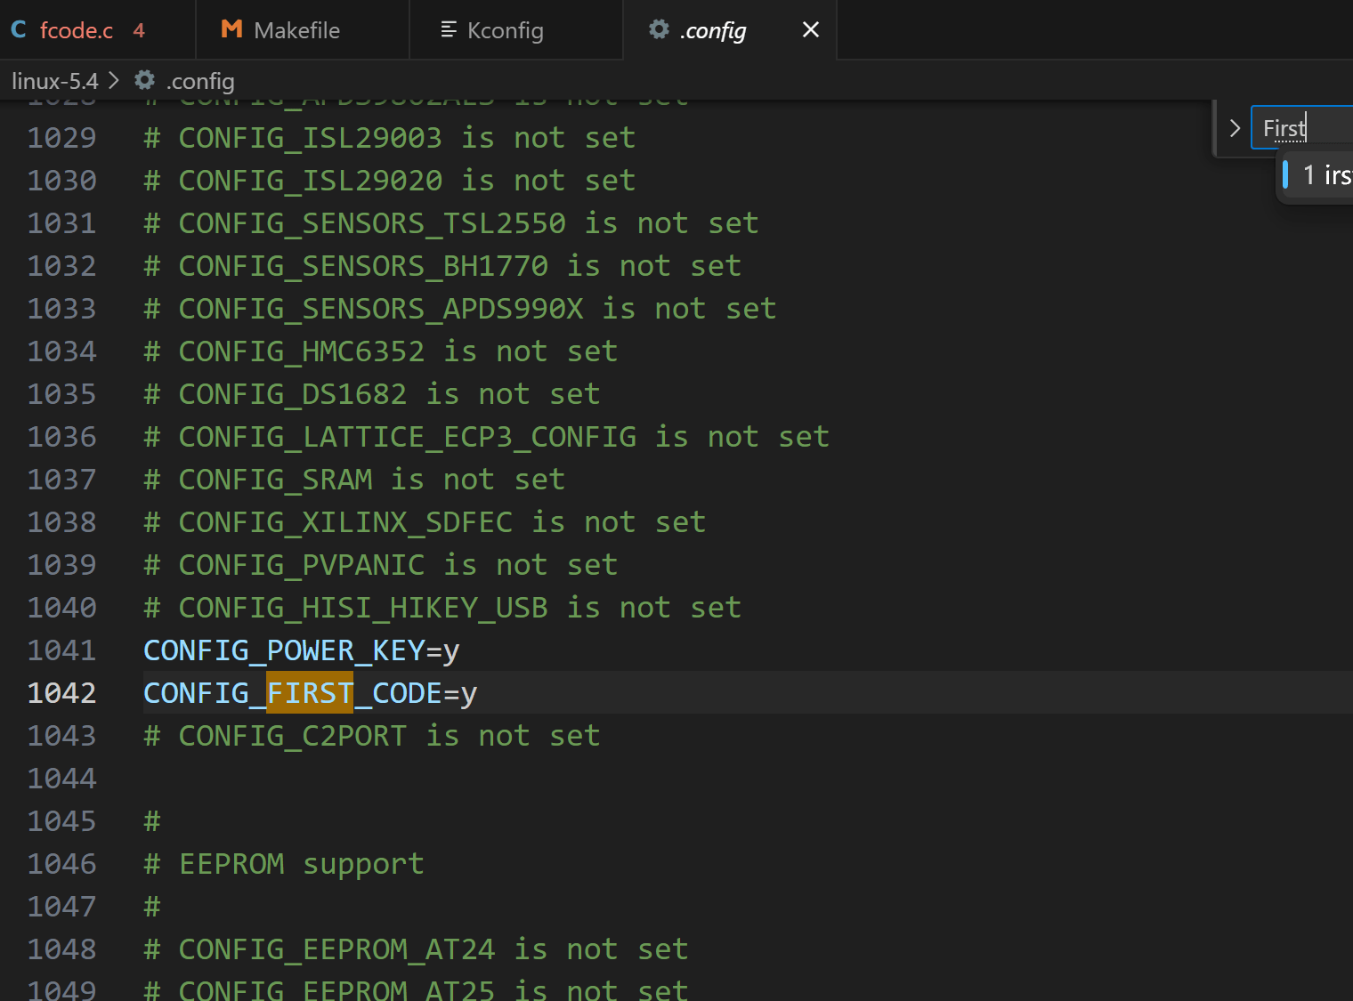
Task: Click the '# EEPROM support' comment line
Action: [301, 864]
